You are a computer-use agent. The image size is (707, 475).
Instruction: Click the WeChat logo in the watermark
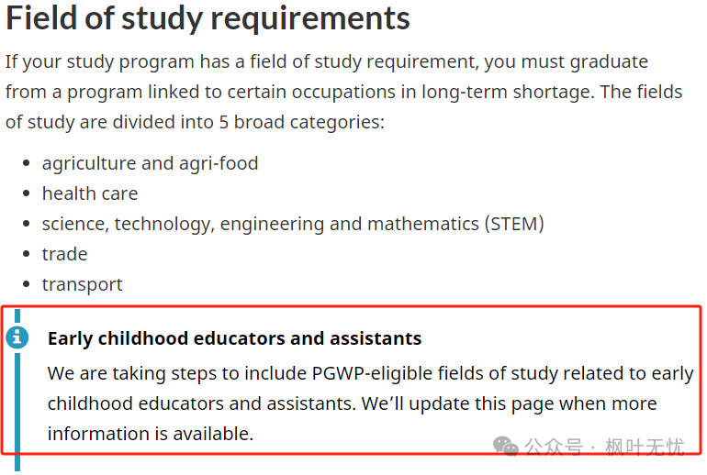[506, 446]
